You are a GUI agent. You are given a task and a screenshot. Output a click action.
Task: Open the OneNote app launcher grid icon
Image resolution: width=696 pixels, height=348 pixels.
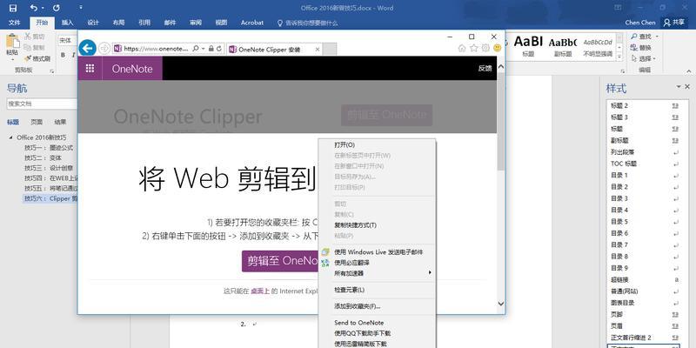click(x=90, y=69)
